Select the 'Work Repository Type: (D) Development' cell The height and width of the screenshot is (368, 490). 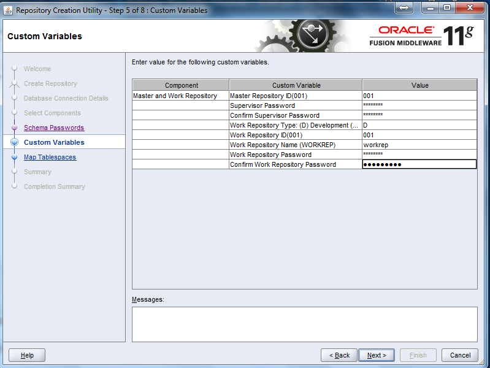[x=296, y=125]
